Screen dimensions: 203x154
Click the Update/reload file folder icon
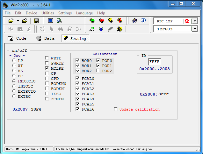pyautogui.click(x=25, y=21)
